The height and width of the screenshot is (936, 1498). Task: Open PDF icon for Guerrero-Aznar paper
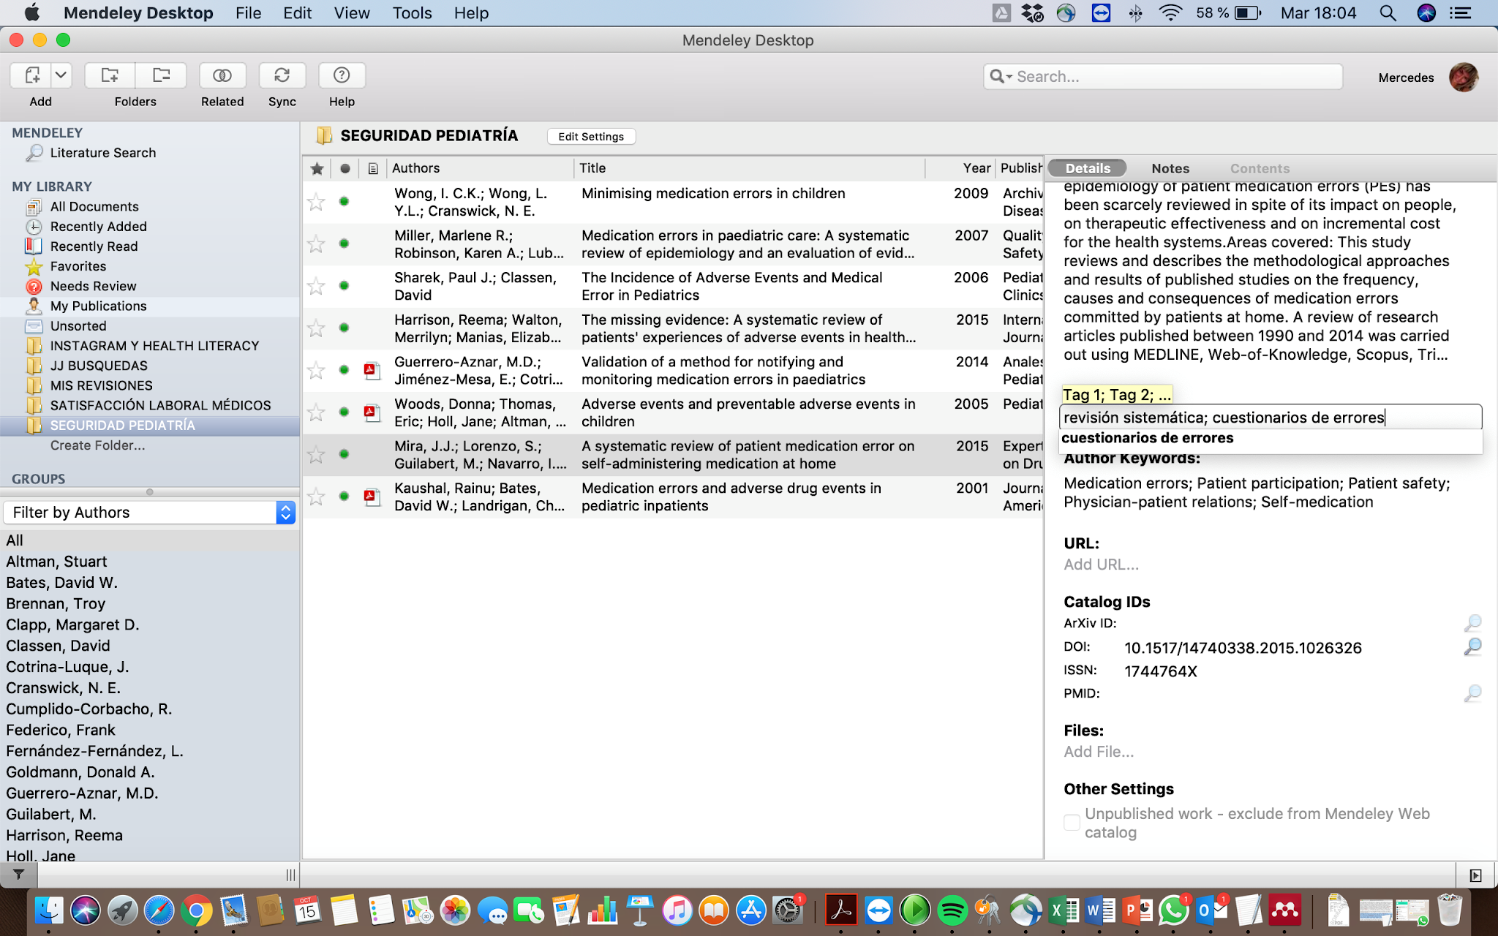pyautogui.click(x=372, y=371)
